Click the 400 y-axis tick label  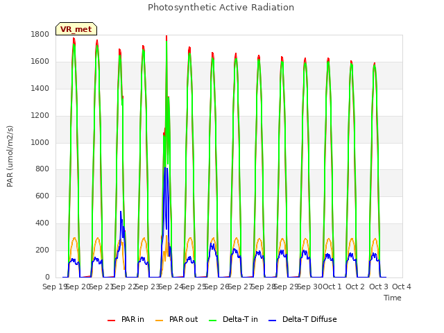click(x=42, y=223)
